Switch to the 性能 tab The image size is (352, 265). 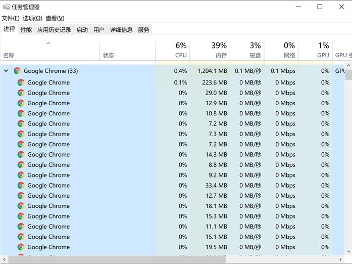point(26,30)
